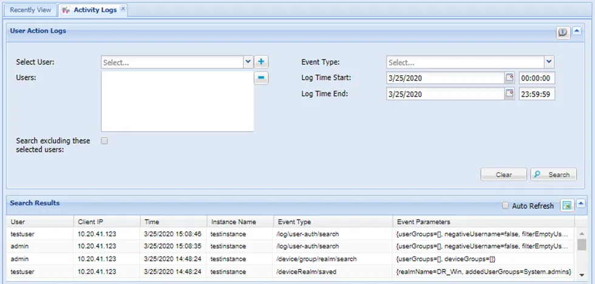
Task: Click the Log Time End date field
Action: [446, 93]
